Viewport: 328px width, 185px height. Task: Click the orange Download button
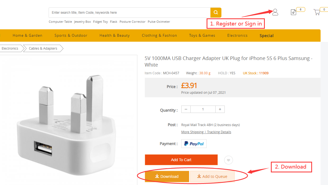[x=167, y=177]
